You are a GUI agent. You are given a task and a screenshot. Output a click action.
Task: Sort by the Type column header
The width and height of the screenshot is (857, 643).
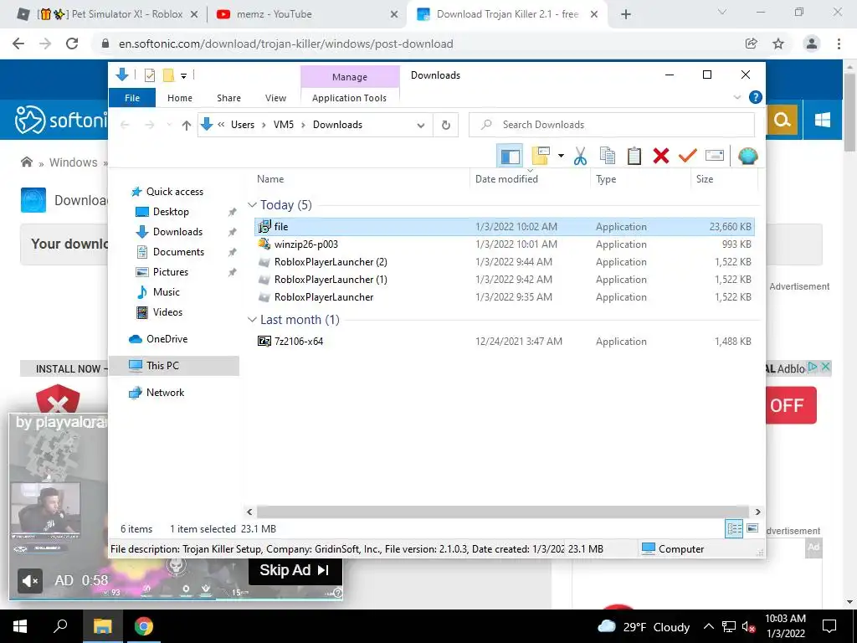pos(640,179)
